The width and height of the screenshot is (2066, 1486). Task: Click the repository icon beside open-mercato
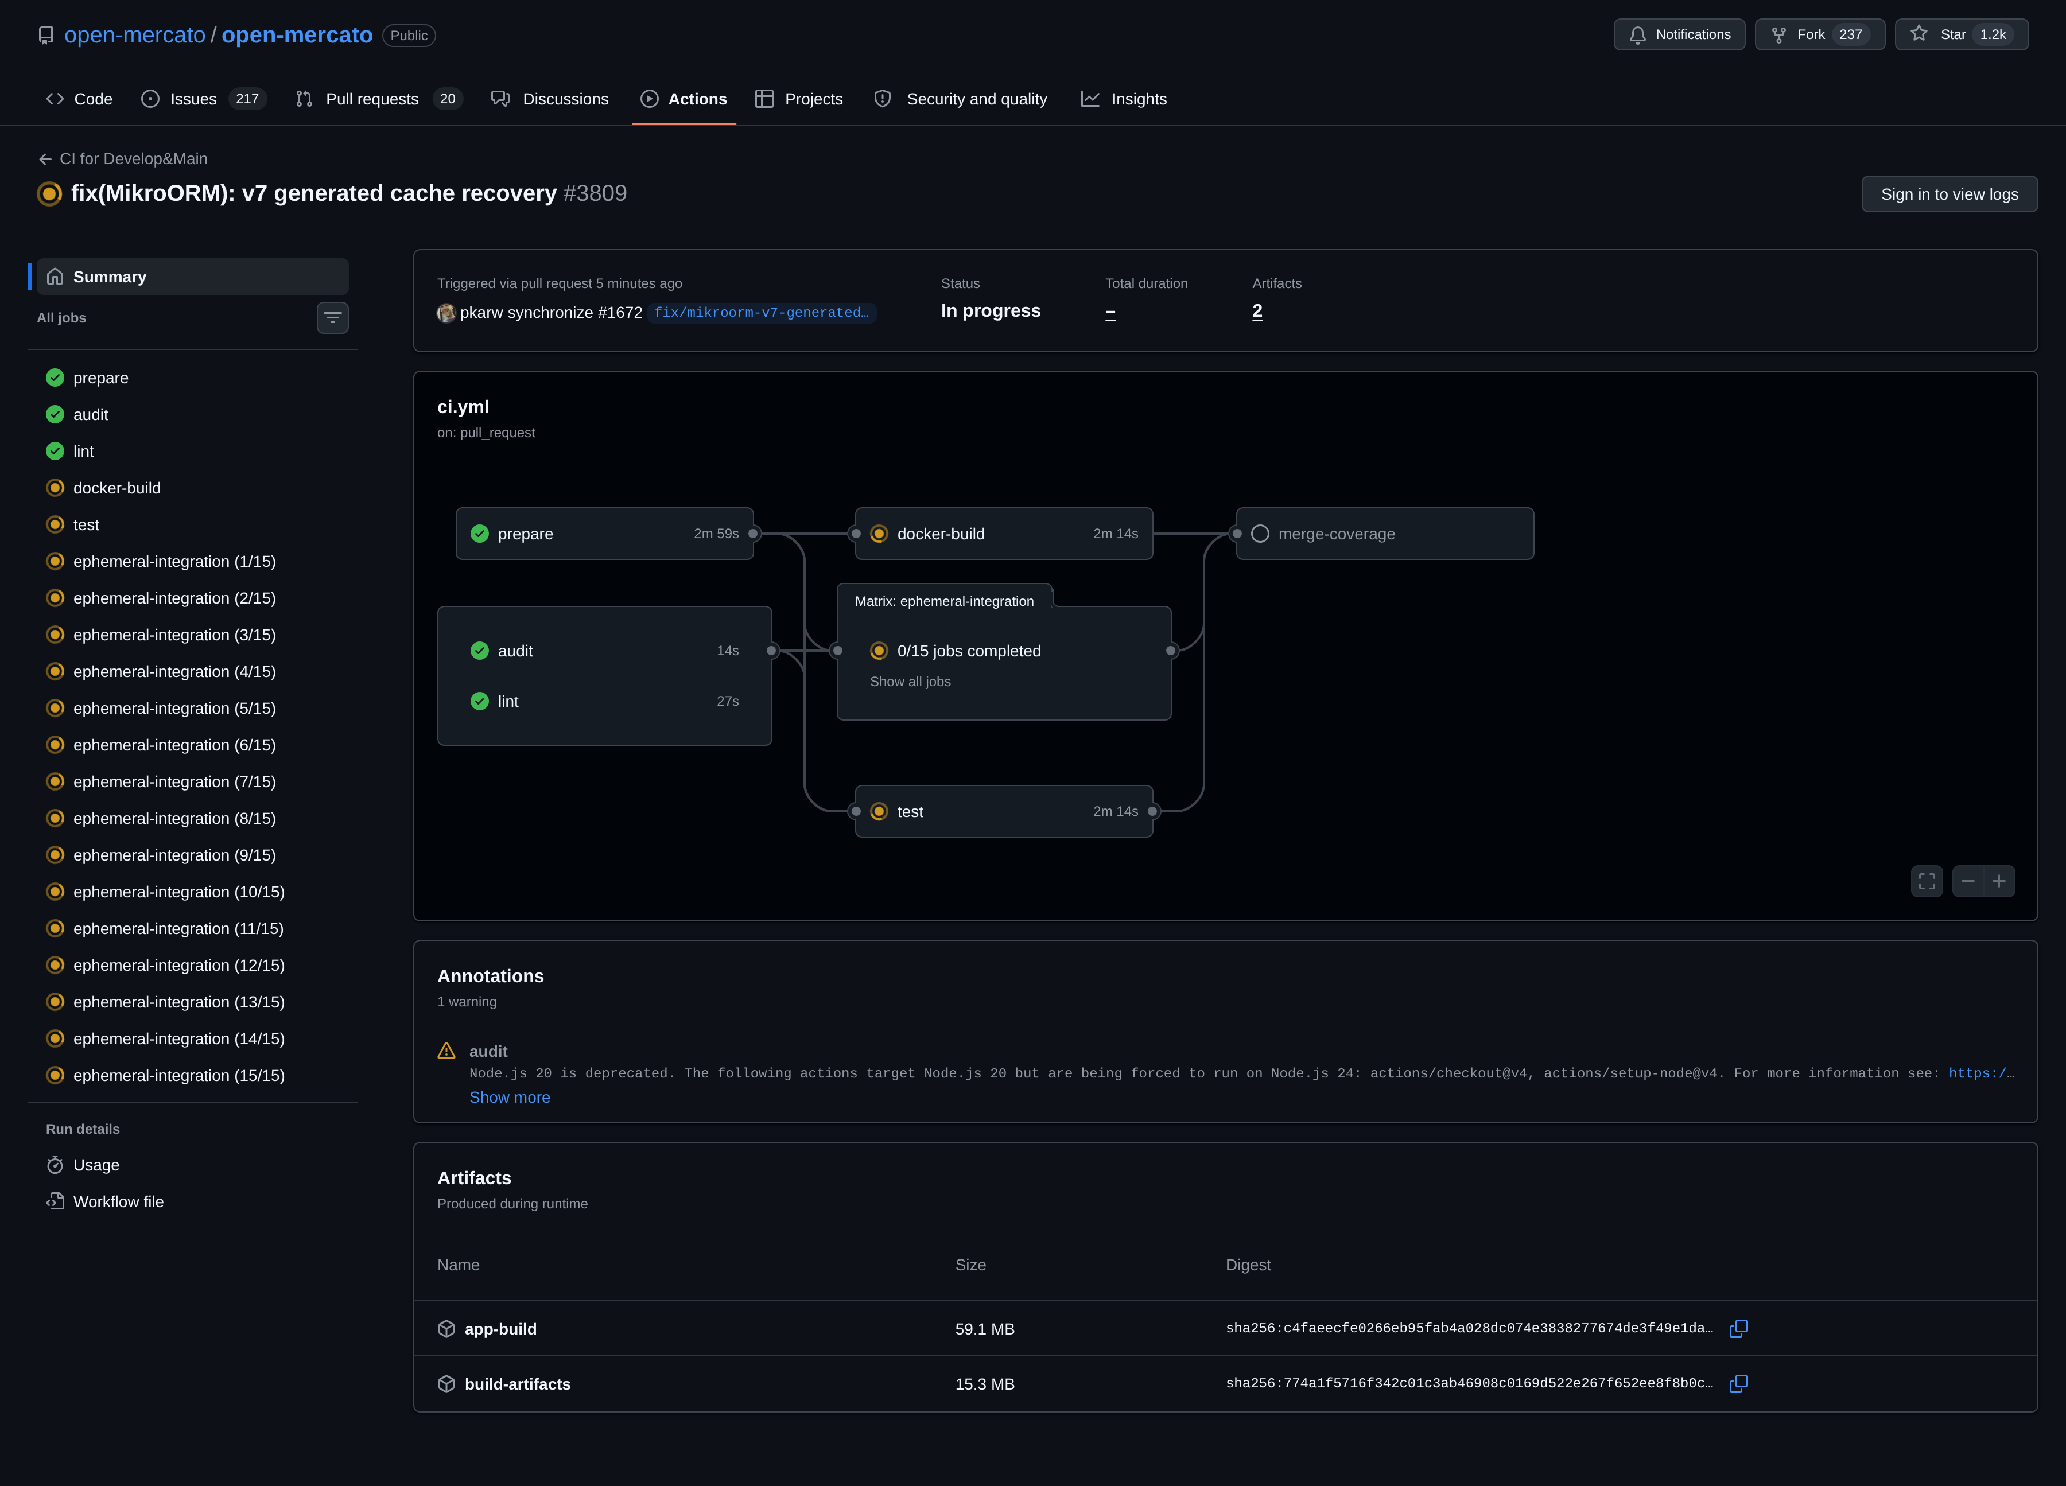coord(45,36)
